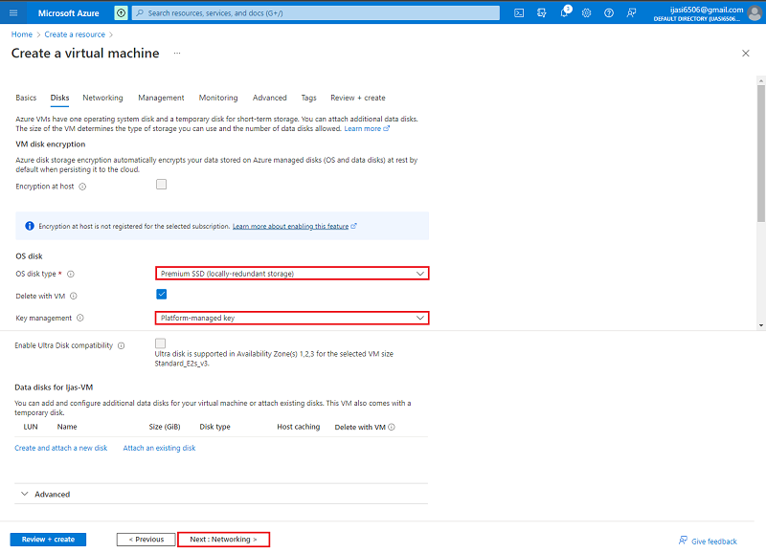Uncheck Delete with VM
766x553 pixels.
click(161, 295)
